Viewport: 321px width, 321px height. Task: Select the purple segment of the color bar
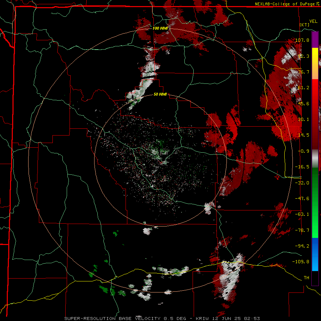pyautogui.click(x=315, y=40)
